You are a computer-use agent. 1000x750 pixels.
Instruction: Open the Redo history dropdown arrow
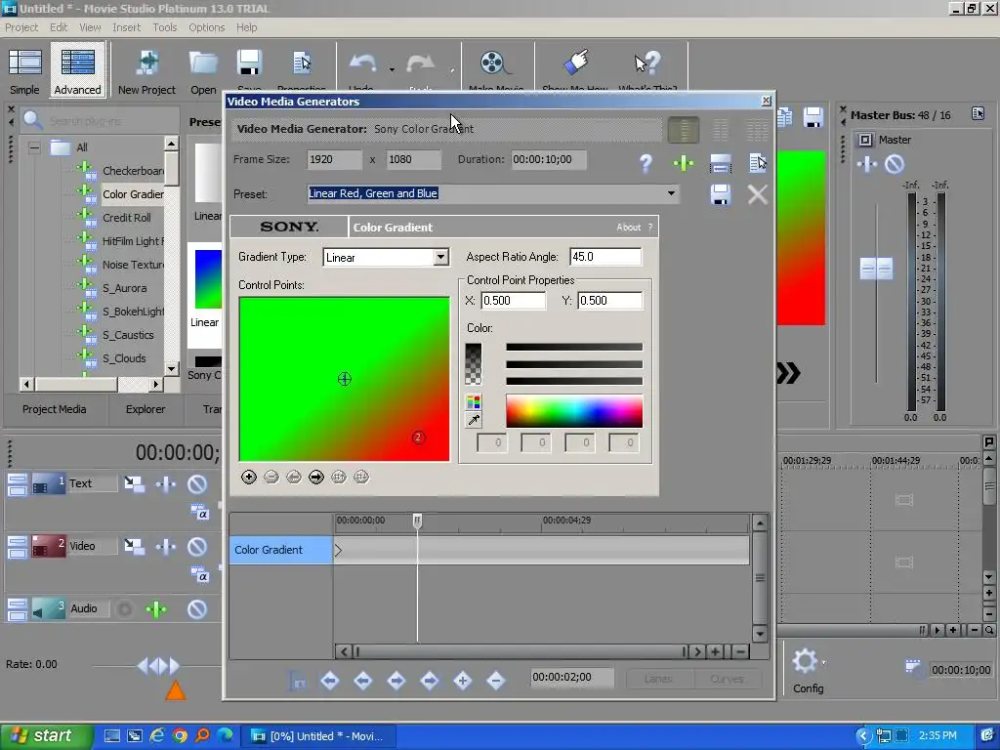coord(452,69)
